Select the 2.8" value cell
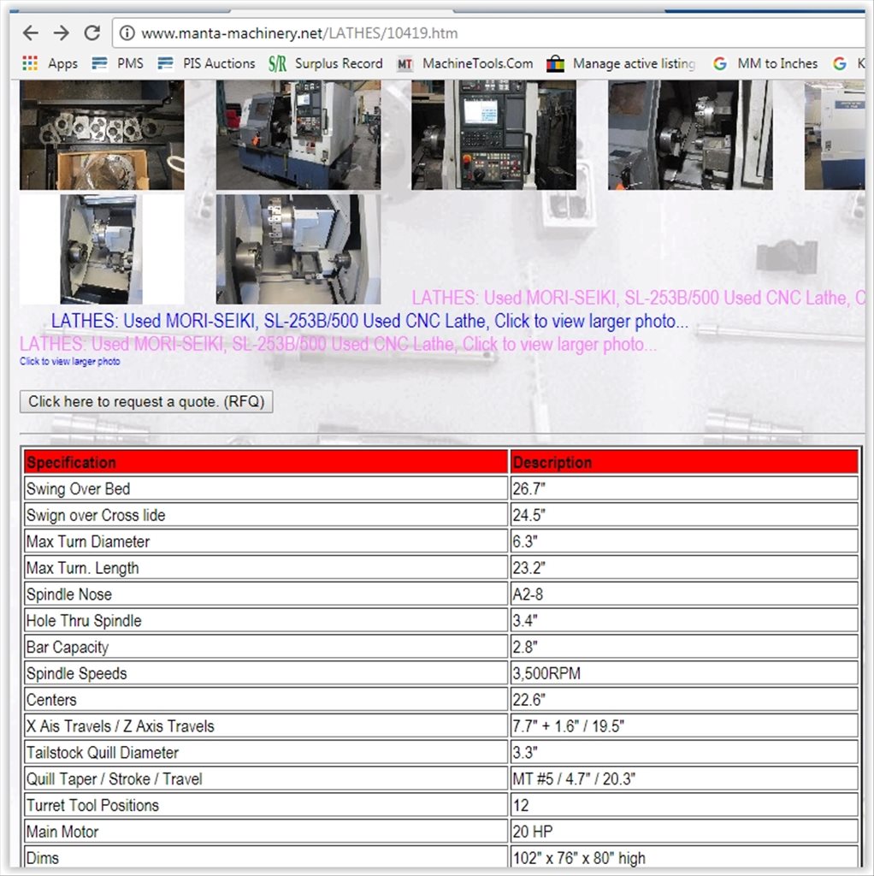The image size is (874, 876). [684, 647]
